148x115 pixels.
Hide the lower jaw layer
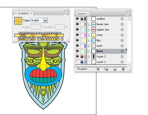(x=77, y=24)
